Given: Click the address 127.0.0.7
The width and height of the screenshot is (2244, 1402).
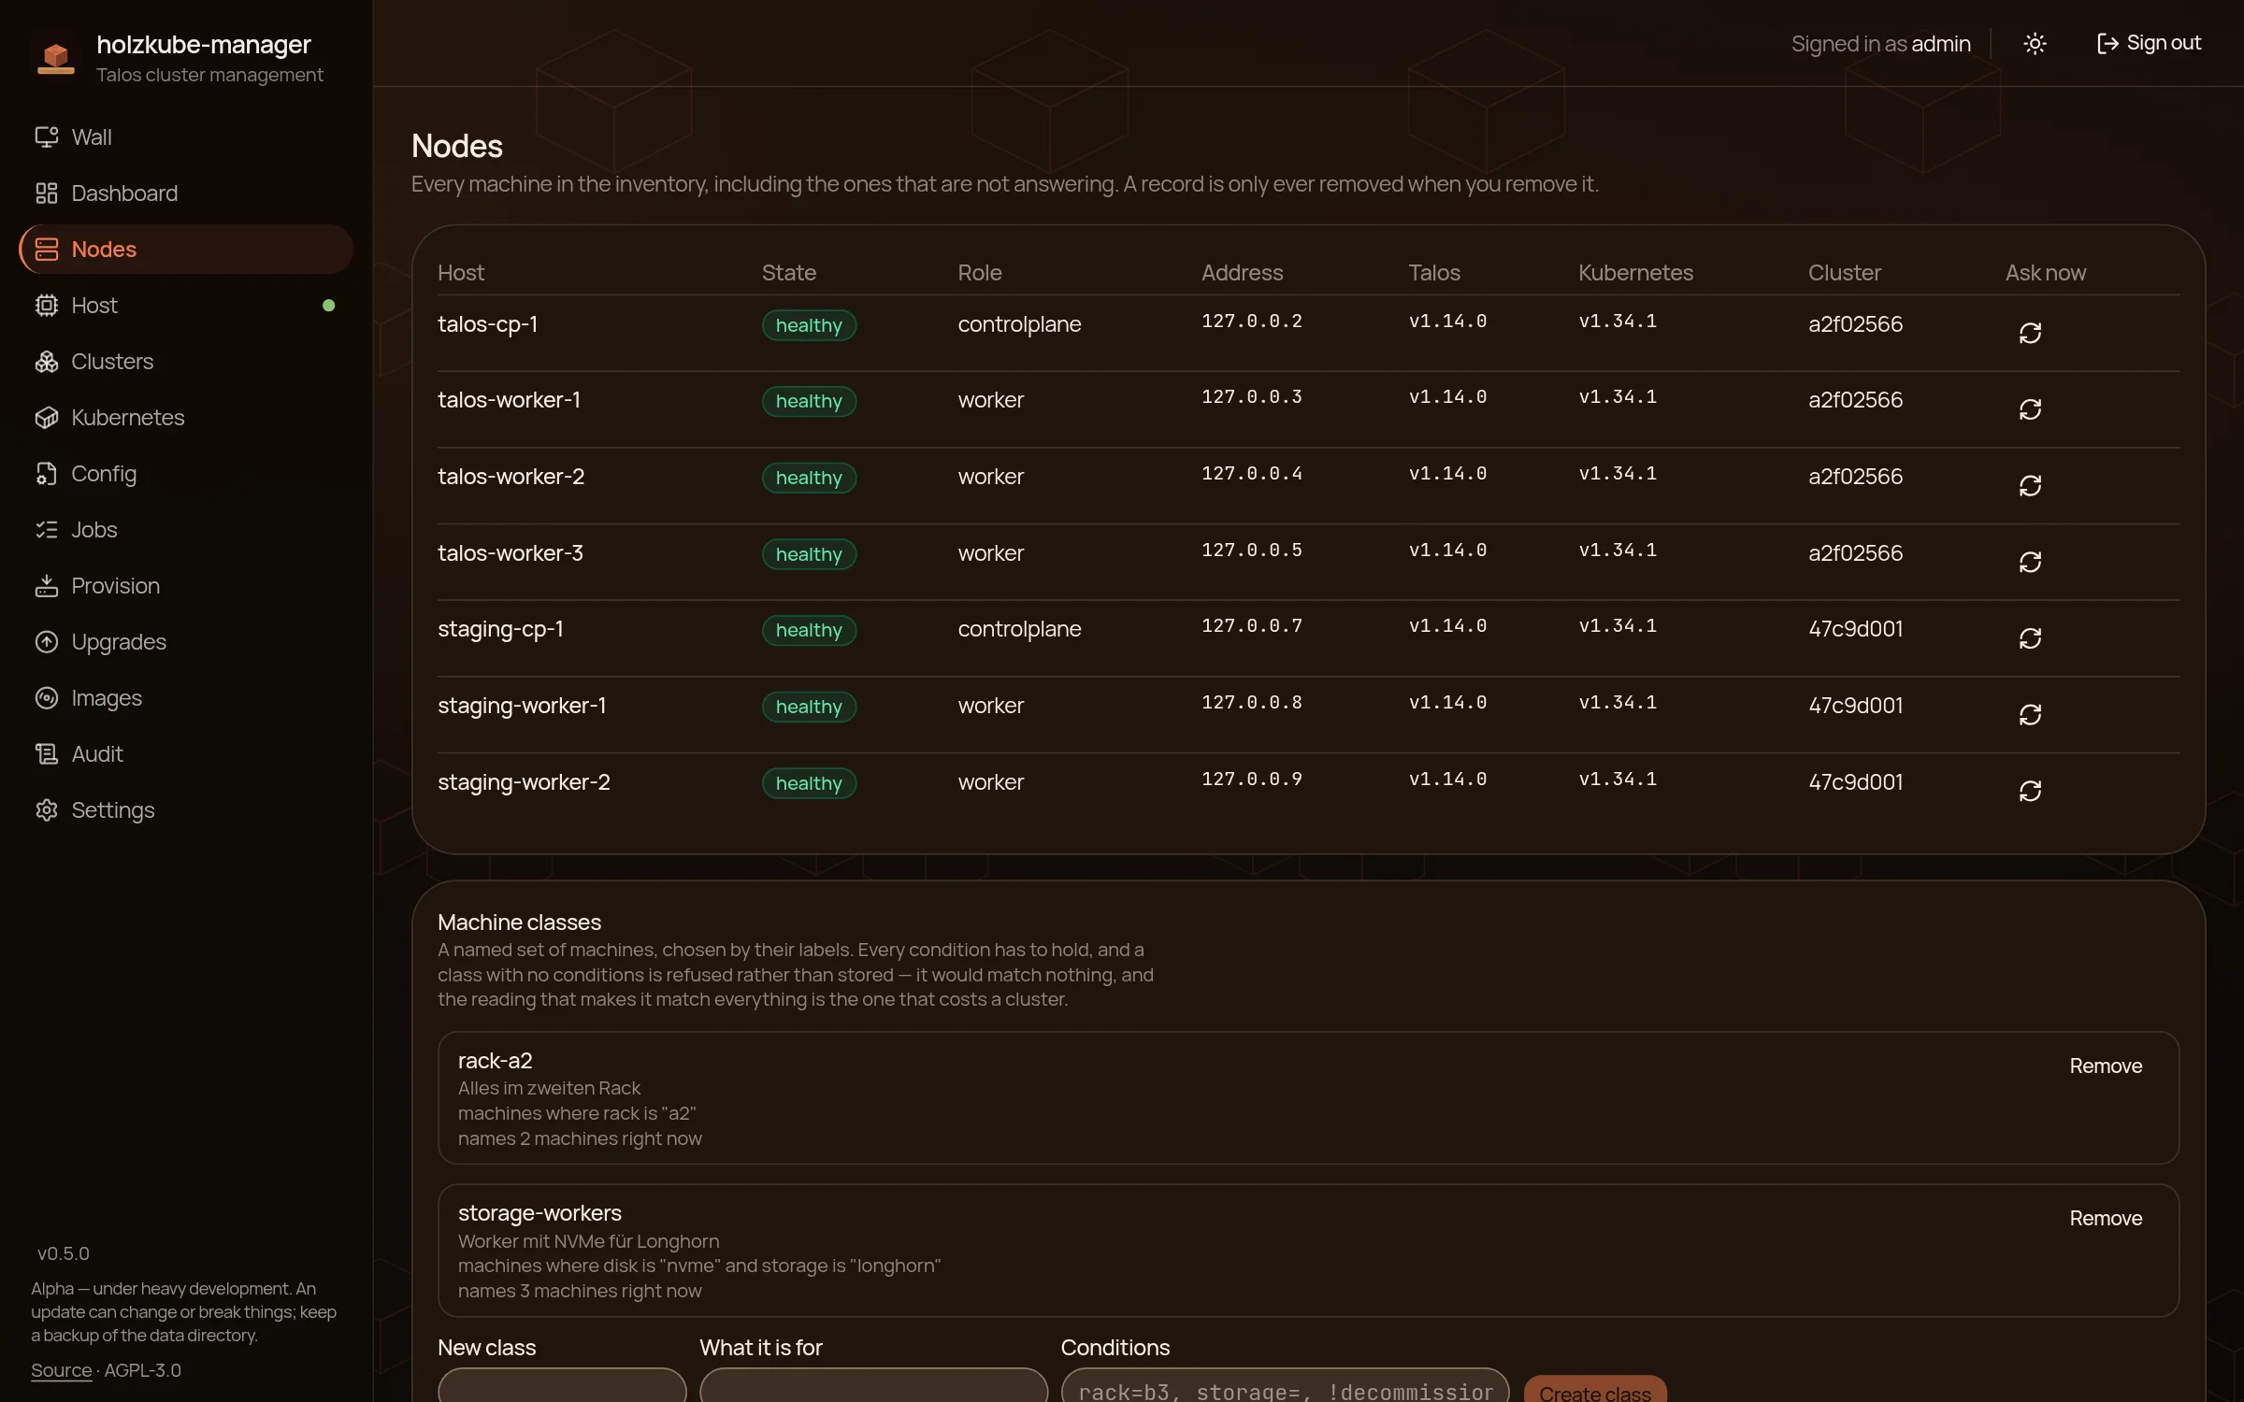Looking at the screenshot, I should point(1252,626).
